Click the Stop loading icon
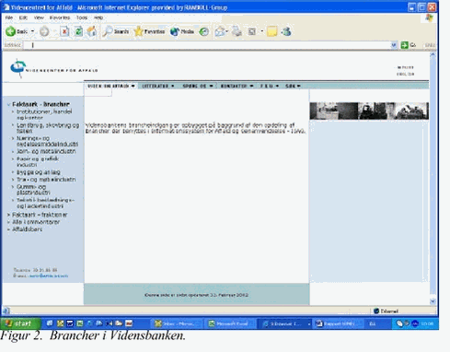 pyautogui.click(x=64, y=31)
